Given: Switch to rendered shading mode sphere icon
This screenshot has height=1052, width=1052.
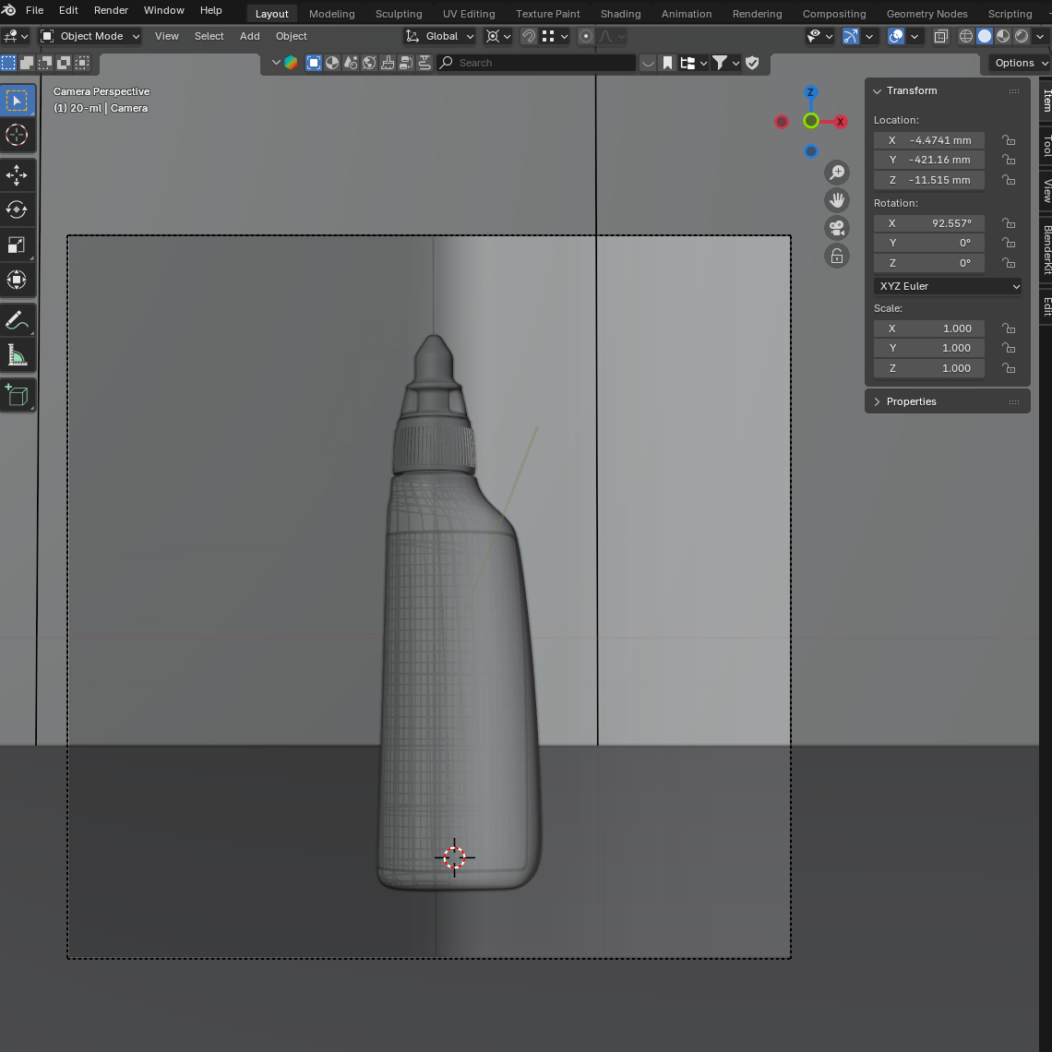Looking at the screenshot, I should [x=1022, y=36].
